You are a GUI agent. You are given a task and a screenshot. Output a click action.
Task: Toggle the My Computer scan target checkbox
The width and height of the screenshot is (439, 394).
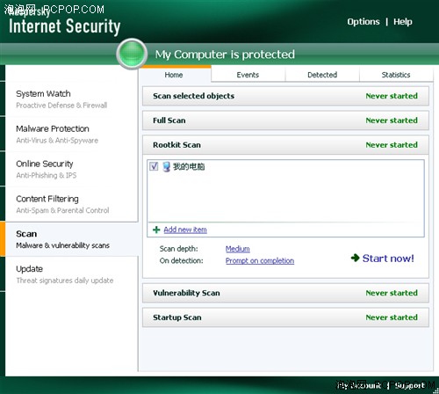154,166
